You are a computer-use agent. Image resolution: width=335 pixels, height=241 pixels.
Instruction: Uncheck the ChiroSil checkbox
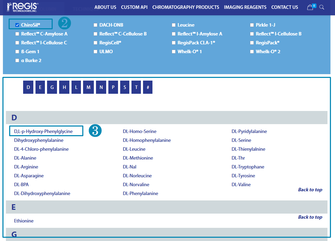click(17, 25)
